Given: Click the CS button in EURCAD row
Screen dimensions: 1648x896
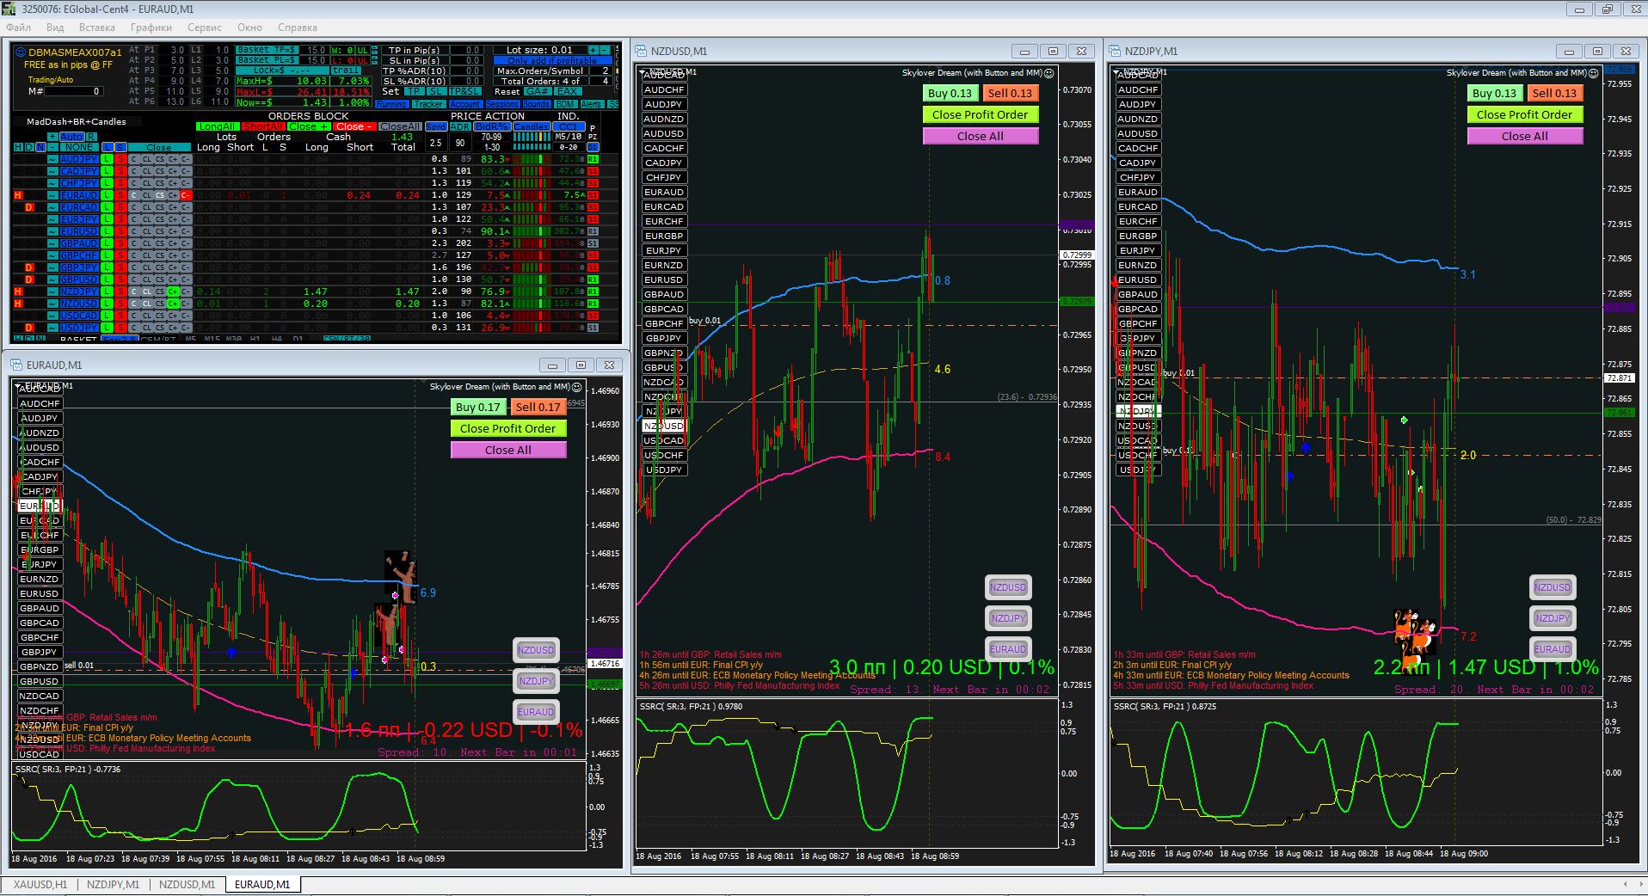Looking at the screenshot, I should [x=160, y=207].
